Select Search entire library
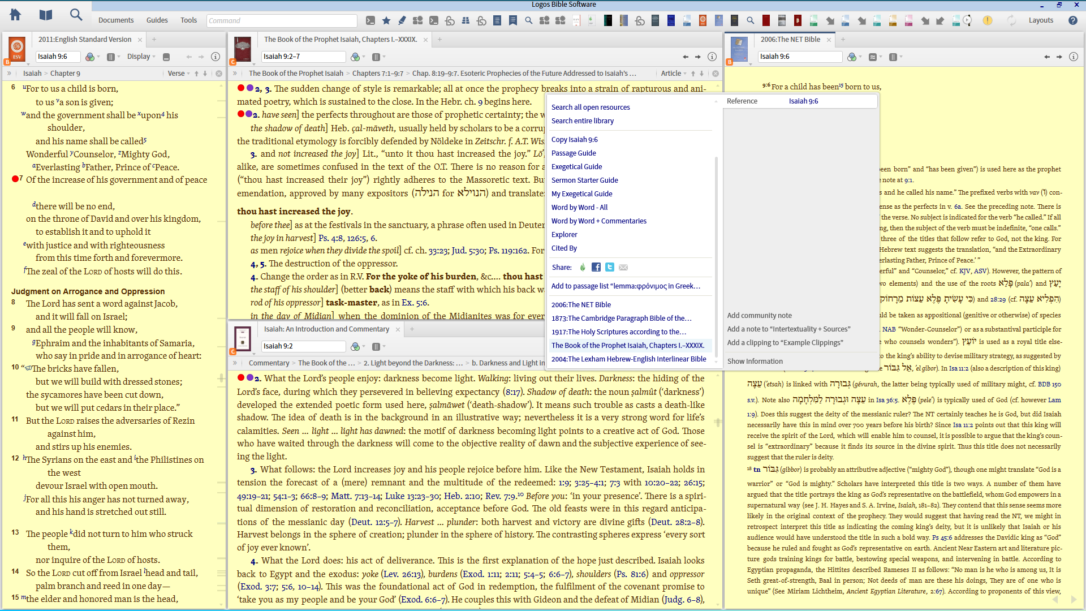This screenshot has height=611, width=1086. point(582,121)
